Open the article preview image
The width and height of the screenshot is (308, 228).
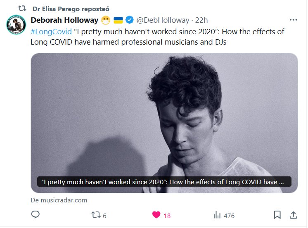[164, 116]
